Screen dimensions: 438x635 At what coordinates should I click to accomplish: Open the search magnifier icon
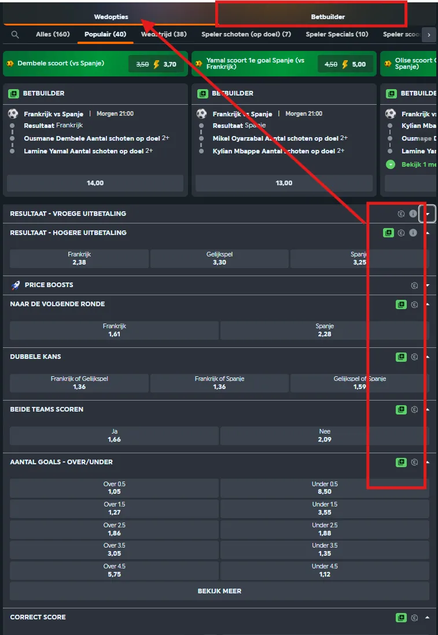click(15, 34)
